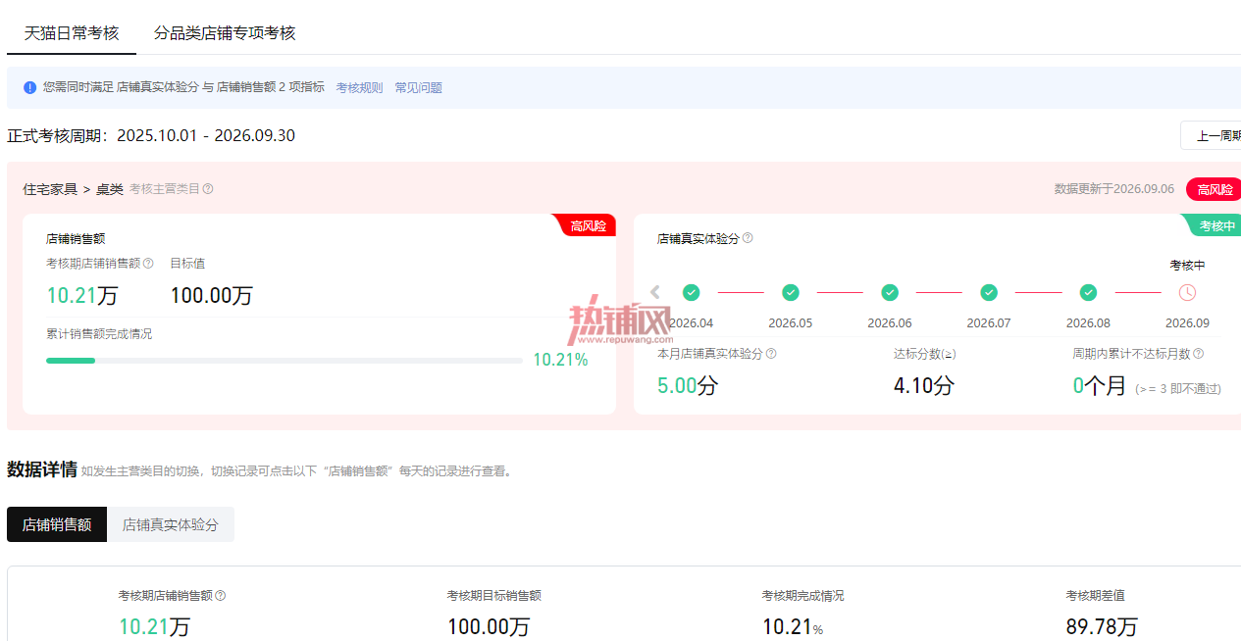
Task: Open the 店铺真实体验分 data detail tab
Action: point(171,524)
